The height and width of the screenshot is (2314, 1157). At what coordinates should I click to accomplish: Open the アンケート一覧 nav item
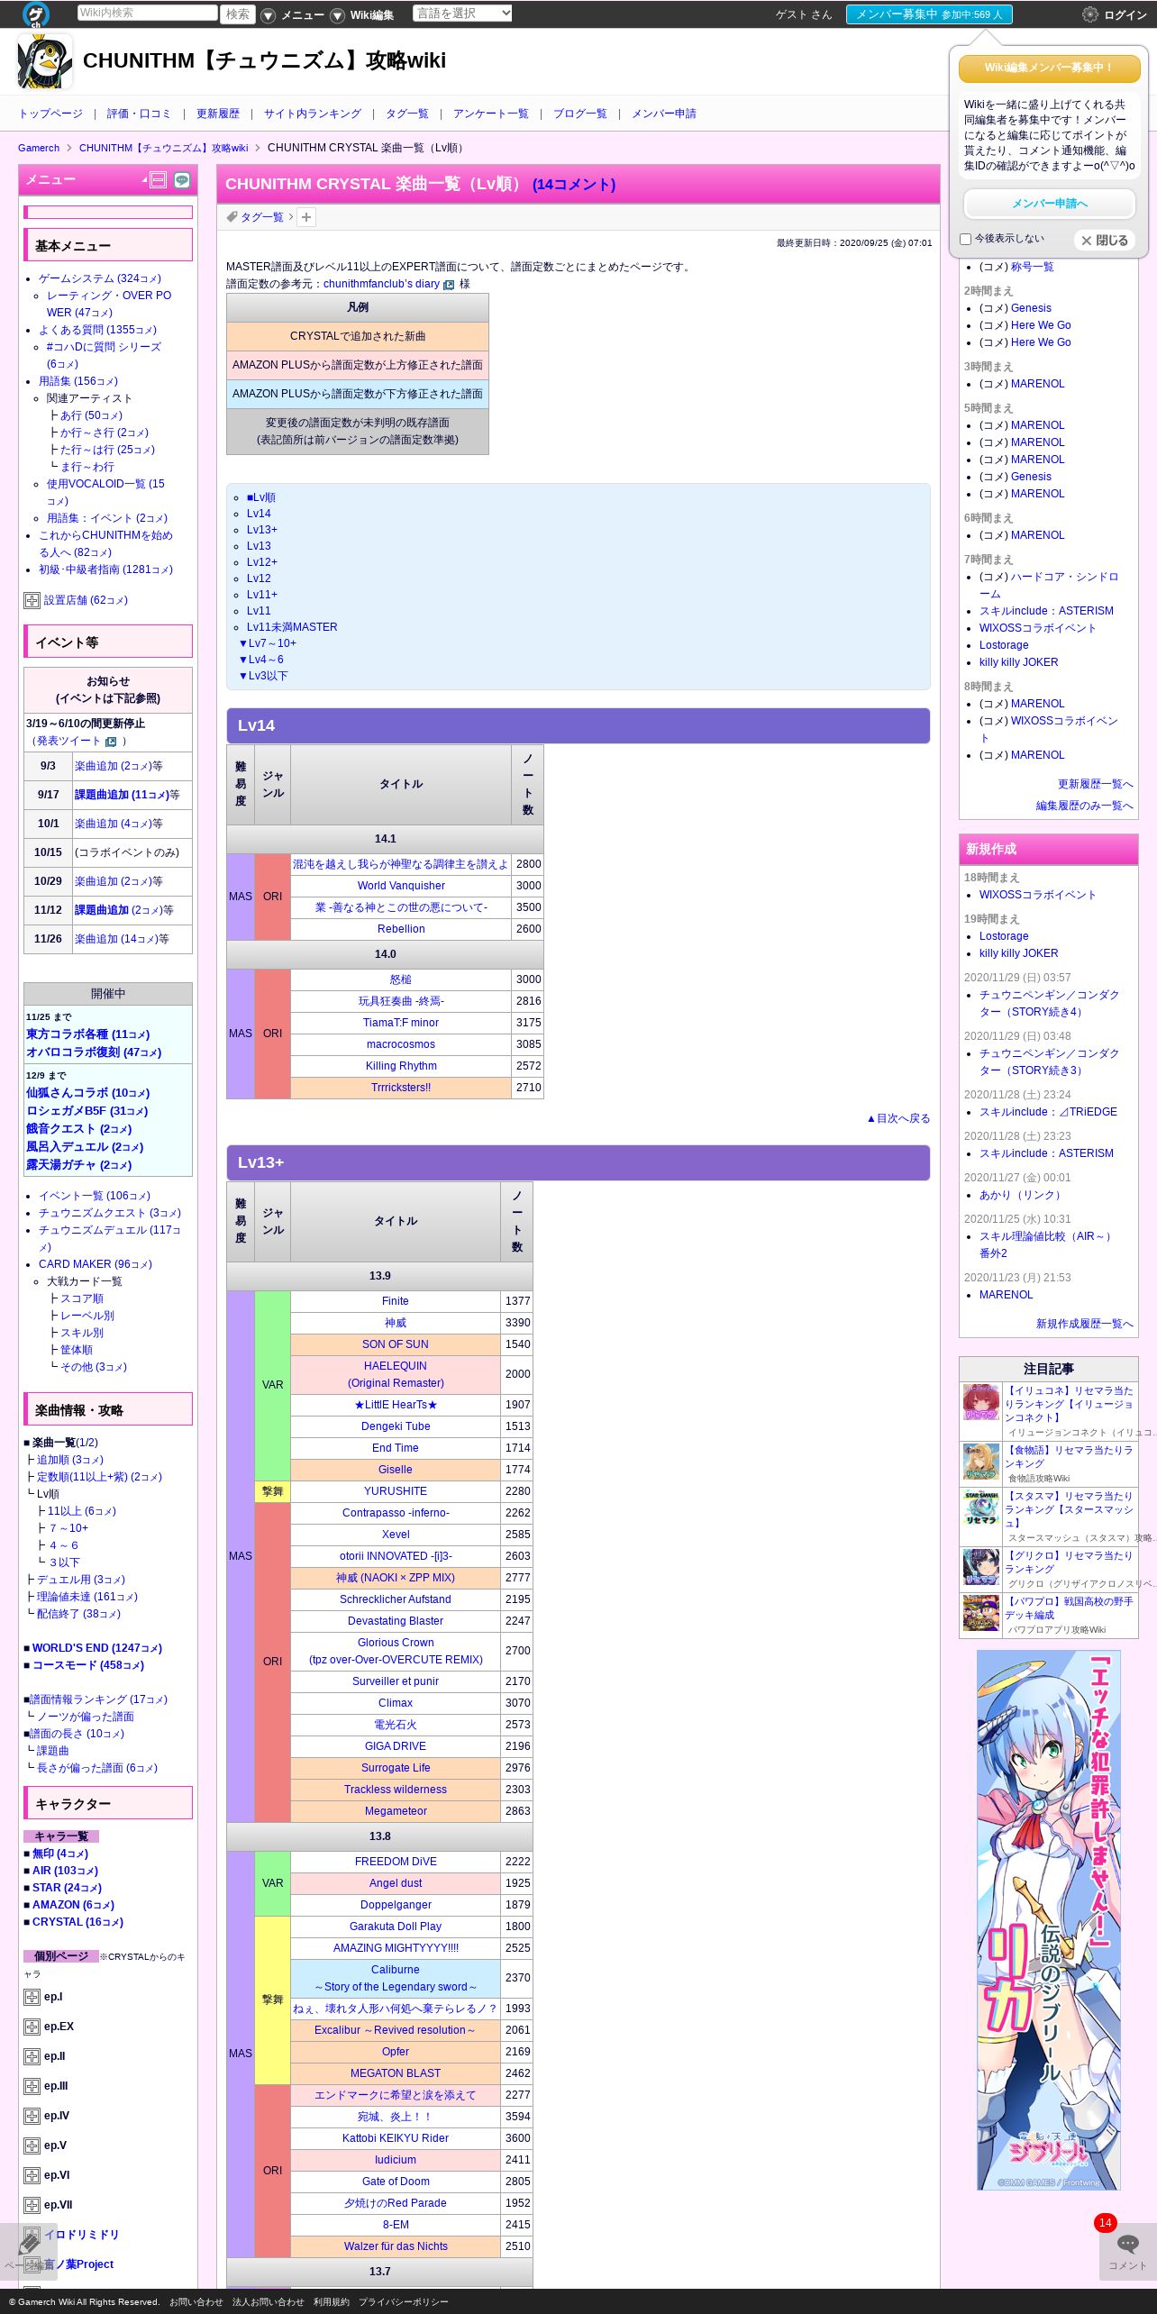pos(491,114)
